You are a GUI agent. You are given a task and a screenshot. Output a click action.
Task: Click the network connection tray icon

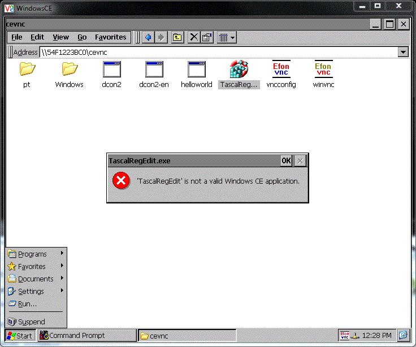[x=355, y=336]
